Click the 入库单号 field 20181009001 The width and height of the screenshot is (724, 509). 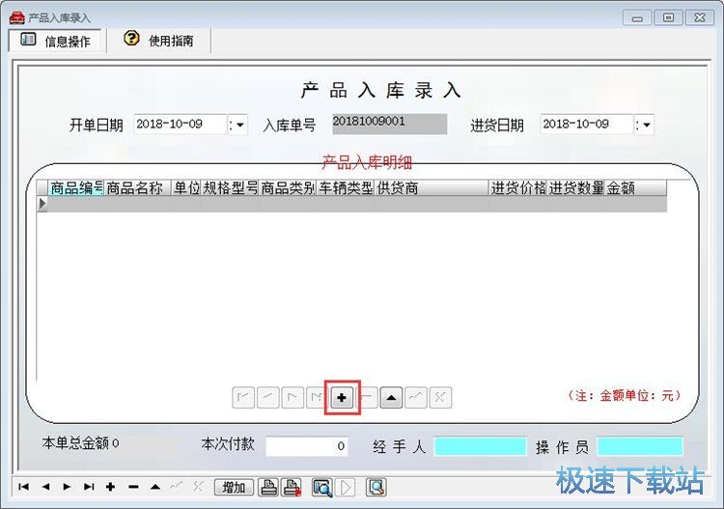coord(390,124)
